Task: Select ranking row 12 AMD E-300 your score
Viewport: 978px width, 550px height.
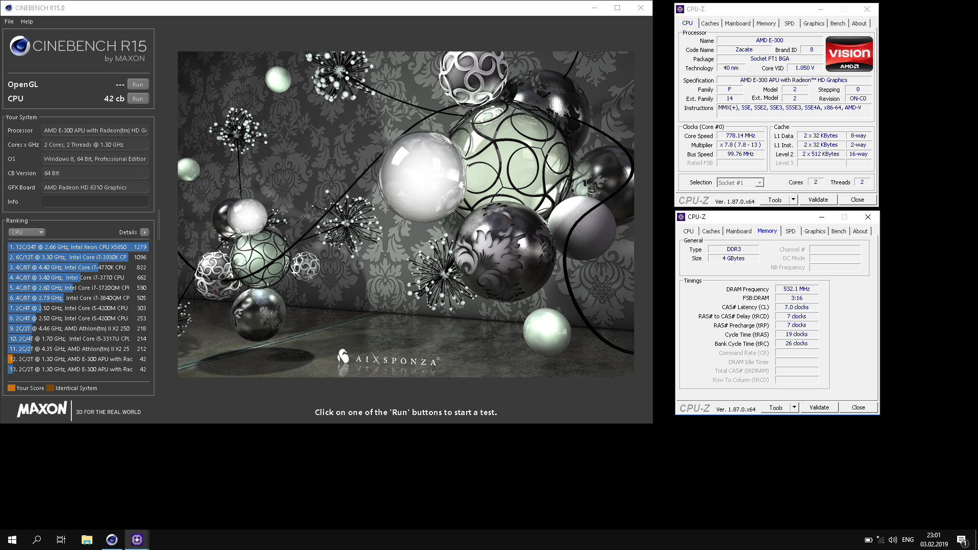Action: coord(78,359)
